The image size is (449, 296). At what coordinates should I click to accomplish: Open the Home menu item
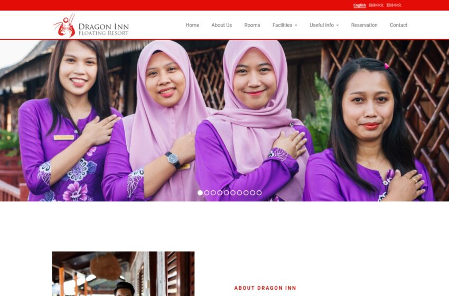[x=192, y=25]
